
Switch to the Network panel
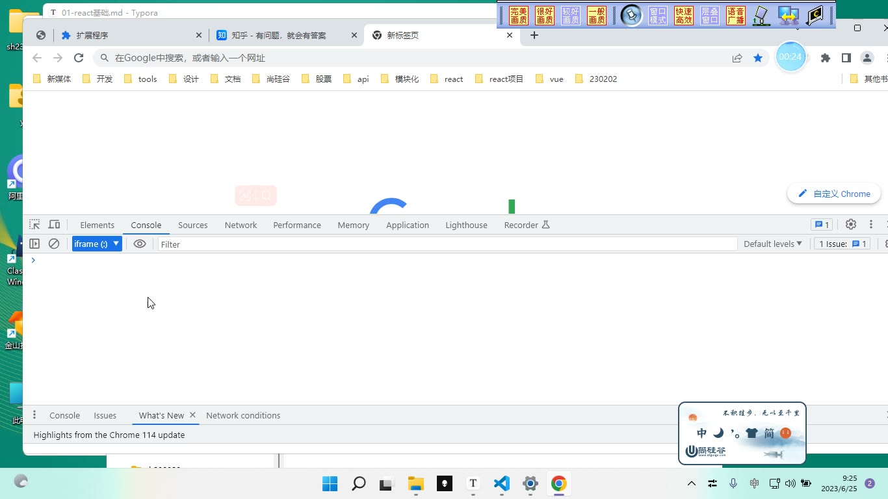click(241, 225)
